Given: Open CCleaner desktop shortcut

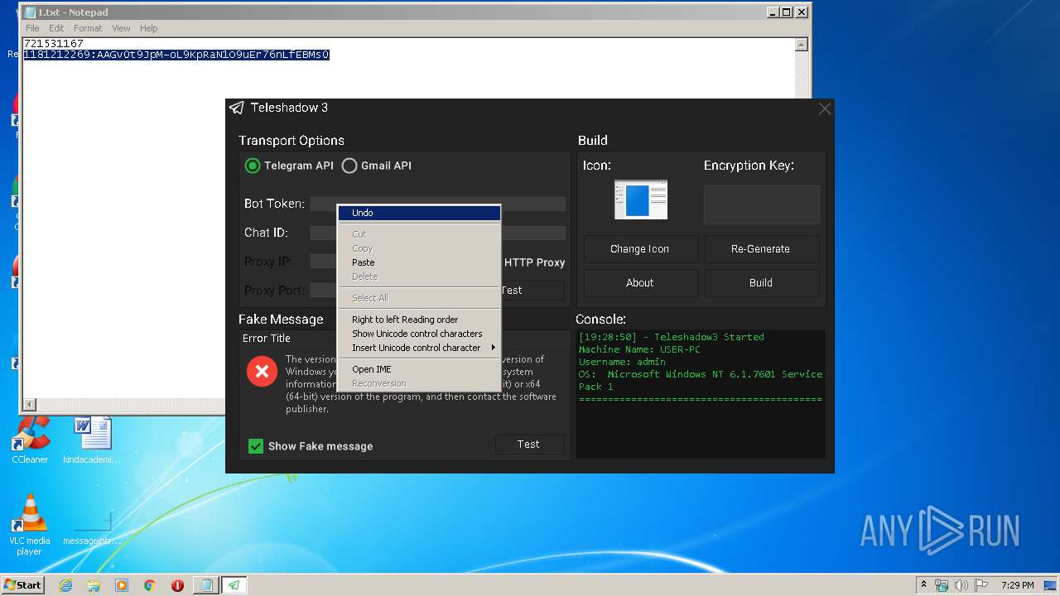Looking at the screenshot, I should click(x=30, y=440).
